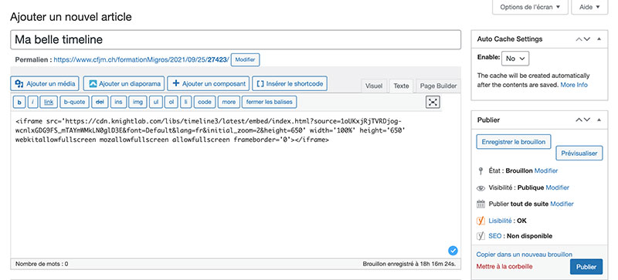Screen dimensions: 618x280
Task: Click the 'Ajouter un composant' button
Action: pos(208,83)
